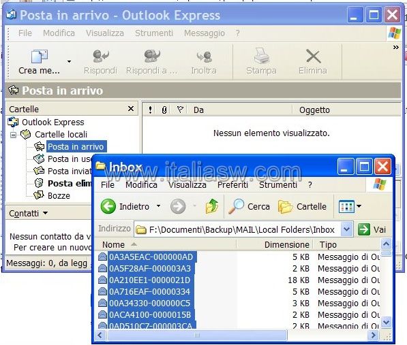Toggle the Cartelle folders pane button
407x345 pixels.
pyautogui.click(x=303, y=206)
